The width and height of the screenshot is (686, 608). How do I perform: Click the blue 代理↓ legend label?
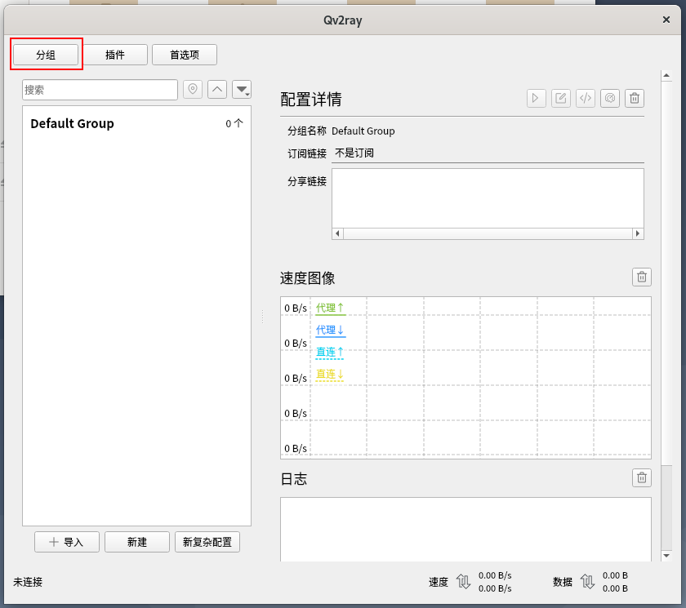click(x=330, y=330)
